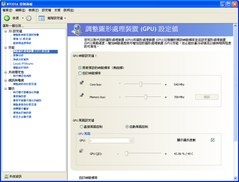This screenshot has height=182, width=239.
Task: Click the Core bus slider handle
Action: coord(141,84)
